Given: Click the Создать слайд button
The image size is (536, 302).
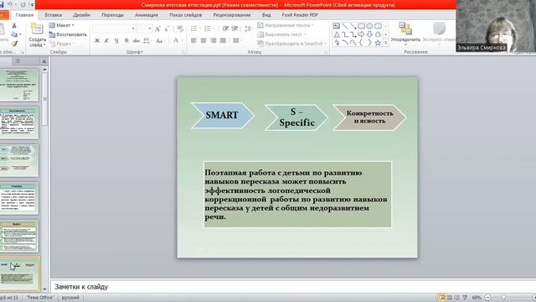Looking at the screenshot, I should (37, 35).
